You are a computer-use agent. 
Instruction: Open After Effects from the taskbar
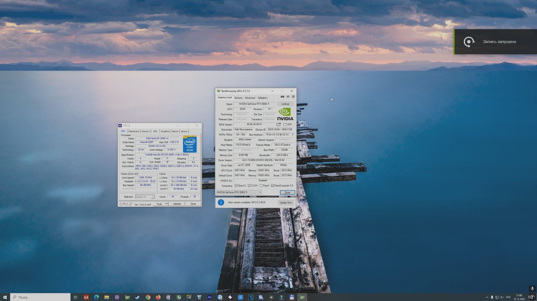pyautogui.click(x=209, y=297)
